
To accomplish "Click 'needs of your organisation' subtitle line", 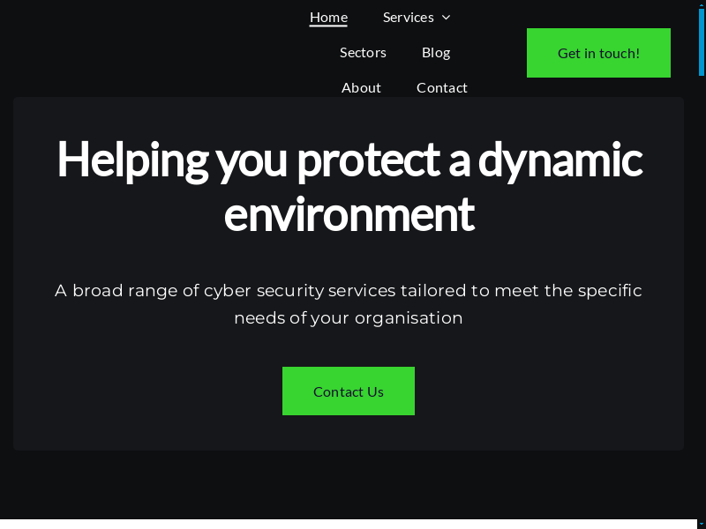I will 349,317.
